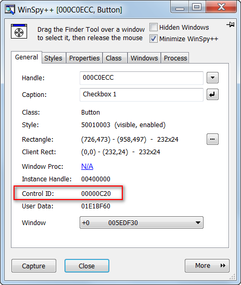The width and height of the screenshot is (241, 285).
Task: Expand dialog with the More button
Action: pyautogui.click(x=207, y=266)
